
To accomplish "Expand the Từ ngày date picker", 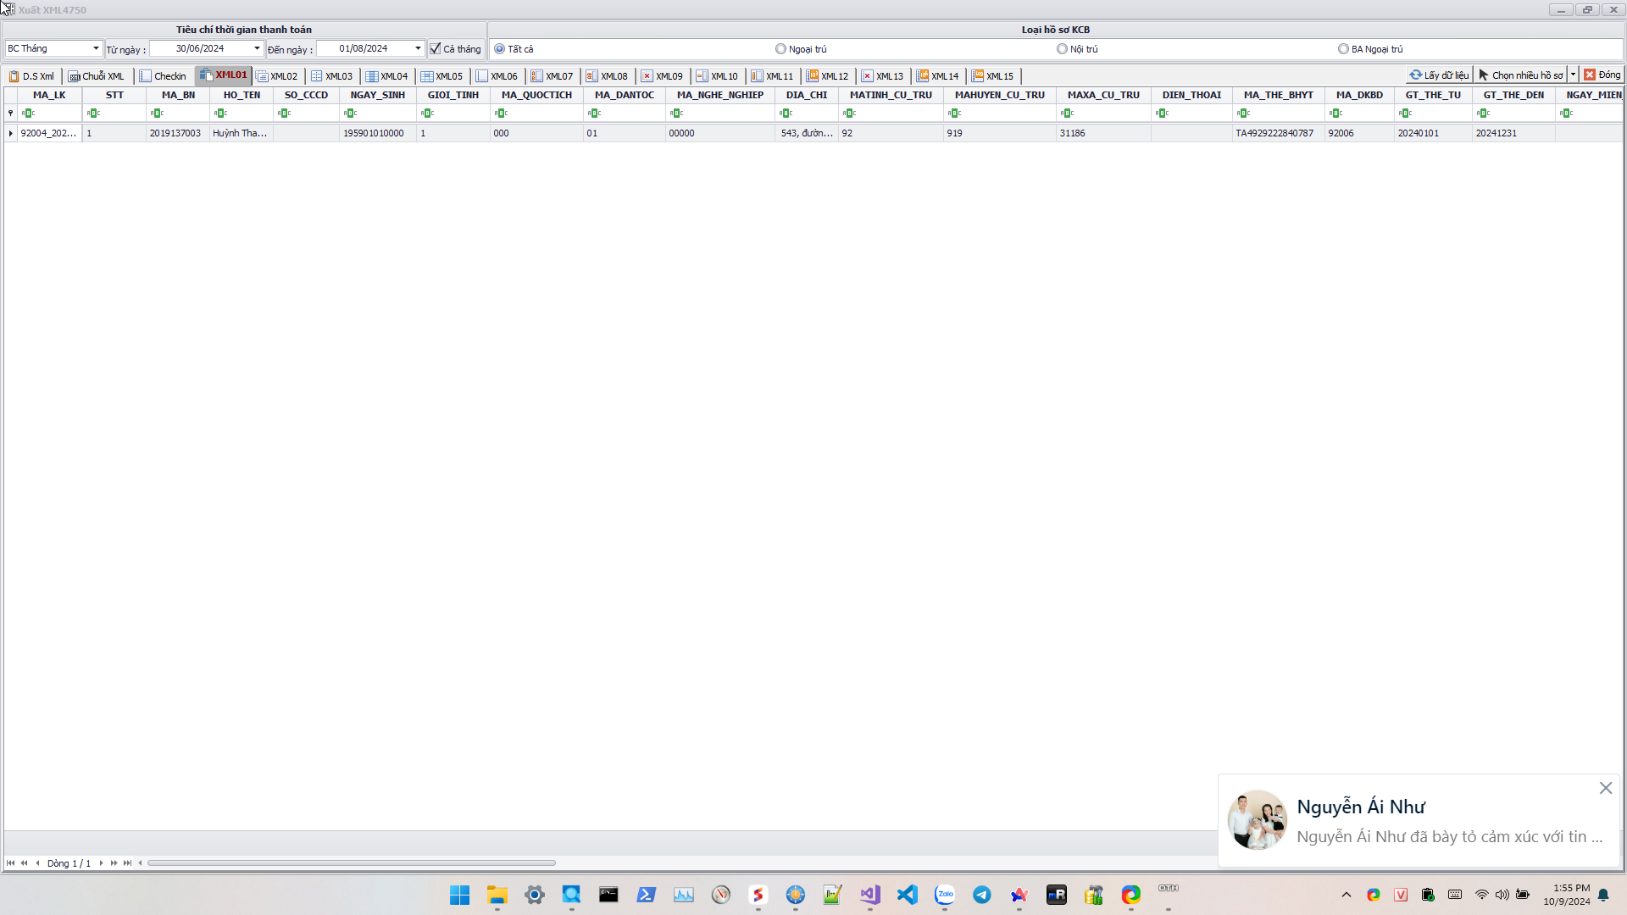I will (257, 49).
